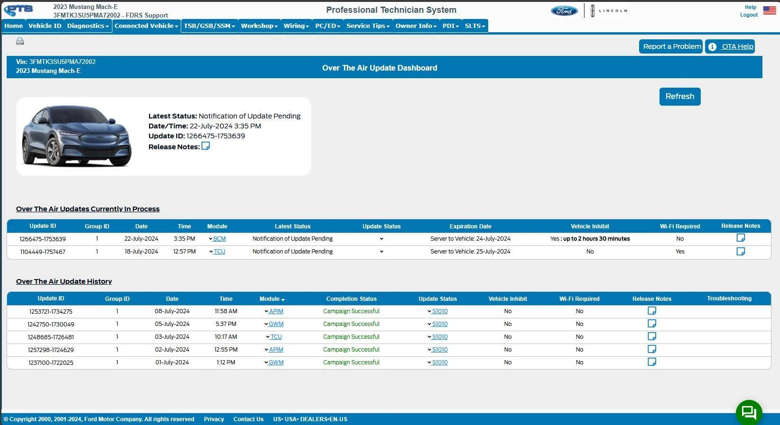Screen dimensions: 780x425
Task: Go to the Home tab
Action: coord(14,26)
